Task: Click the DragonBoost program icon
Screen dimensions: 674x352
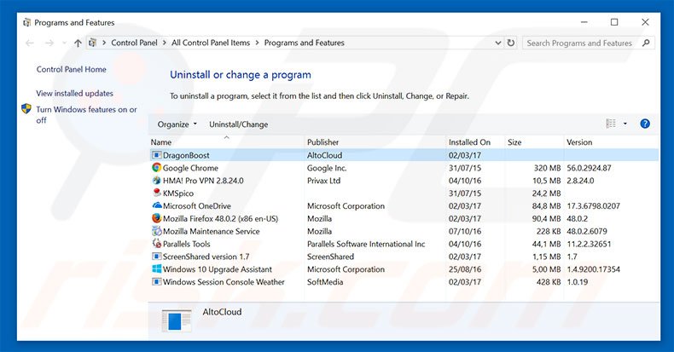Action: [x=156, y=155]
